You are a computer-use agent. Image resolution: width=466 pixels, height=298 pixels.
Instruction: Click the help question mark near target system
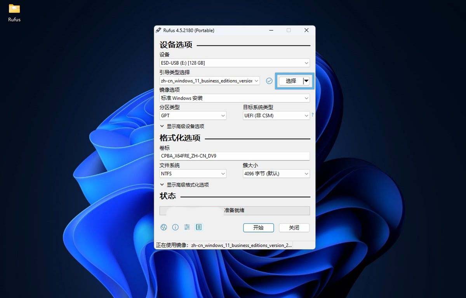pyautogui.click(x=313, y=115)
